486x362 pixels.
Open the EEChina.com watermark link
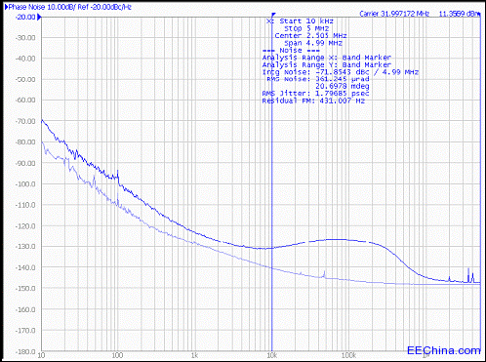pyautogui.click(x=444, y=350)
